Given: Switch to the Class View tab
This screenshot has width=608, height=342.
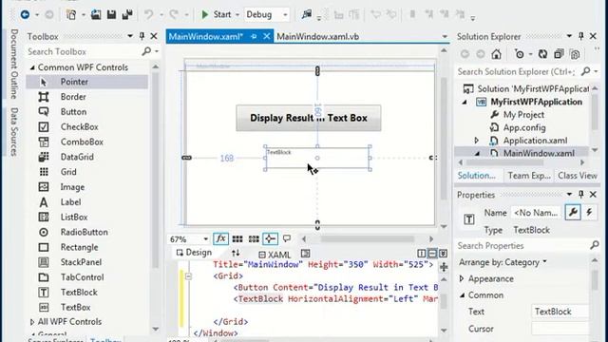Looking at the screenshot, I should pos(578,176).
